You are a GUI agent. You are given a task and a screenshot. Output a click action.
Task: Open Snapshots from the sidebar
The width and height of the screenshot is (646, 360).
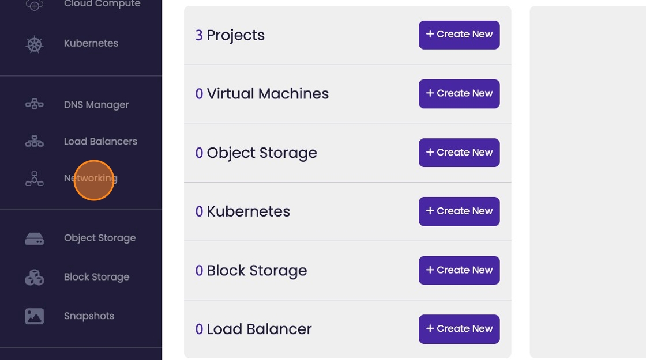pyautogui.click(x=89, y=316)
